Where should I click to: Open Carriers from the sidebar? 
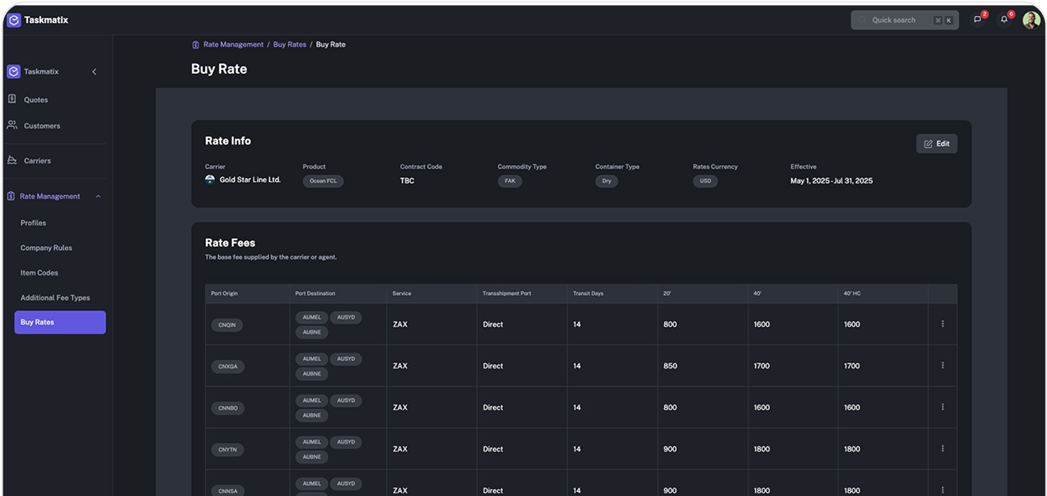coord(37,161)
